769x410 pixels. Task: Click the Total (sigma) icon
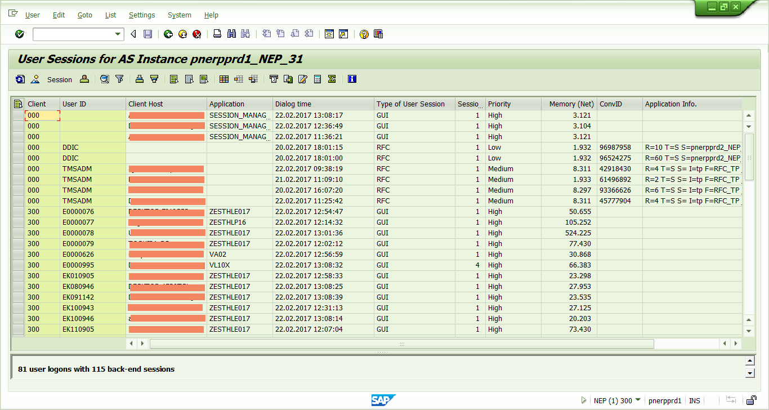[x=331, y=79]
